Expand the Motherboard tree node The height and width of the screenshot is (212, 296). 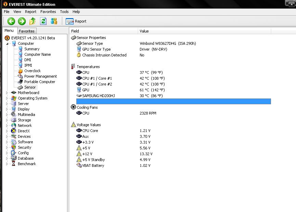7,93
